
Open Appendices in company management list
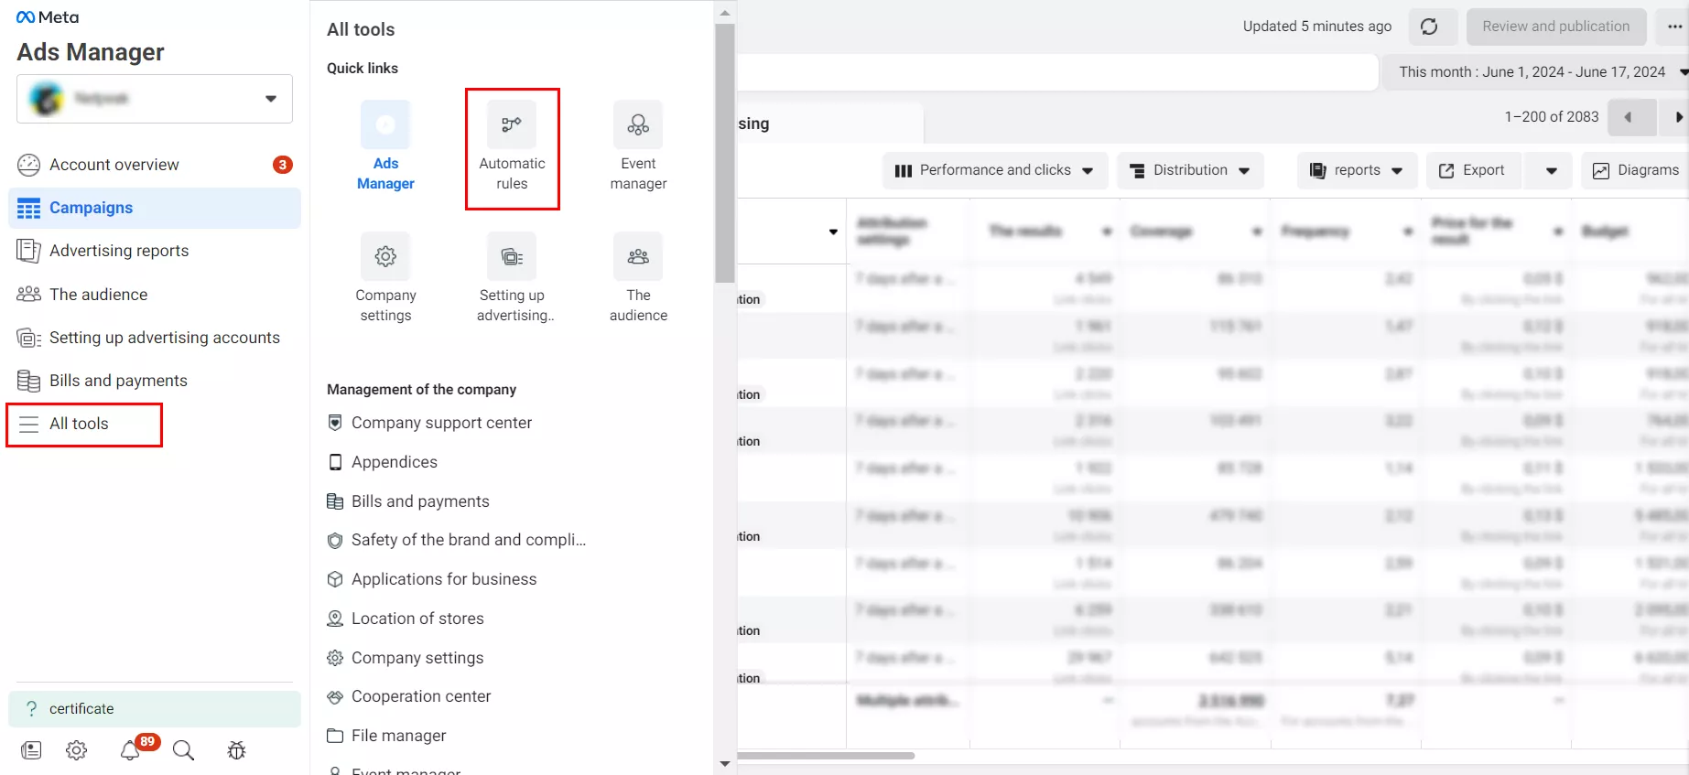pos(395,462)
